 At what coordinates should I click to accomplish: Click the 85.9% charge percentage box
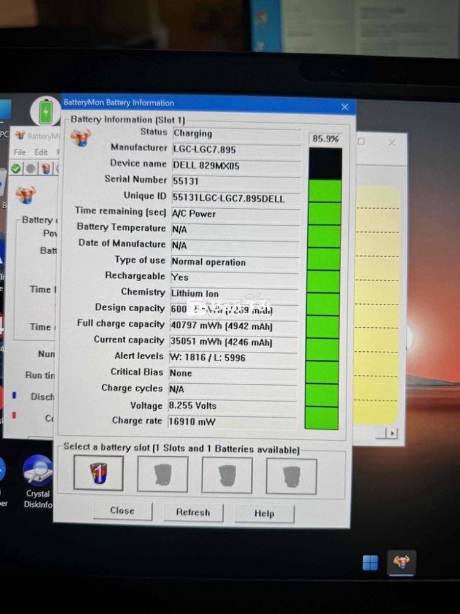tap(326, 139)
